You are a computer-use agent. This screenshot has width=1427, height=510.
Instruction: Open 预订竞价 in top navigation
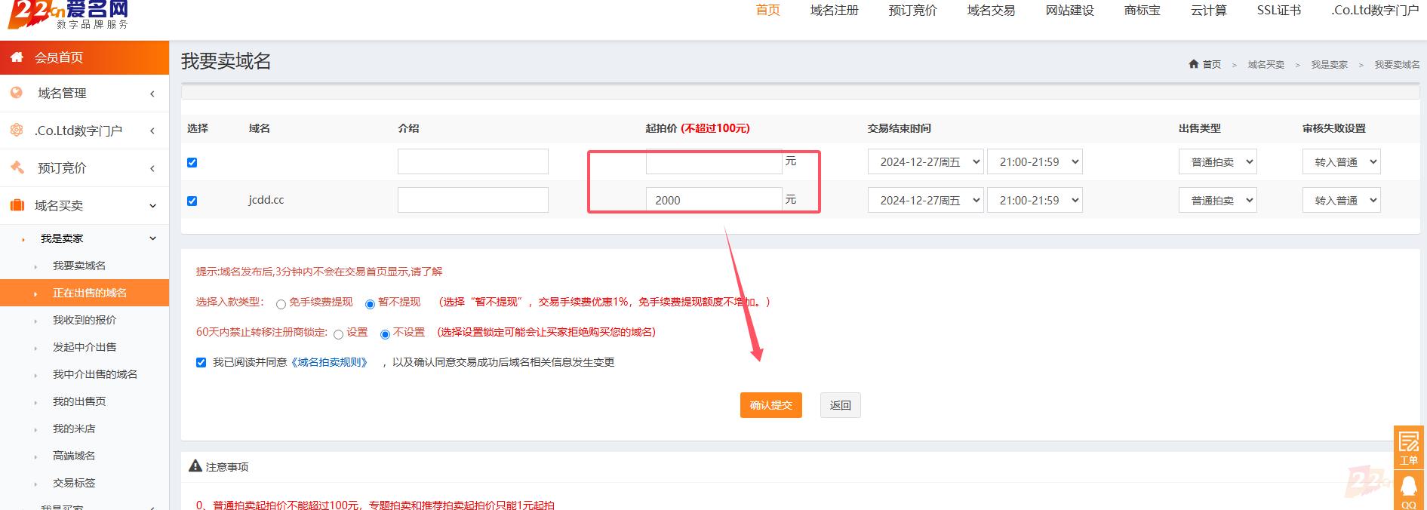coord(912,10)
